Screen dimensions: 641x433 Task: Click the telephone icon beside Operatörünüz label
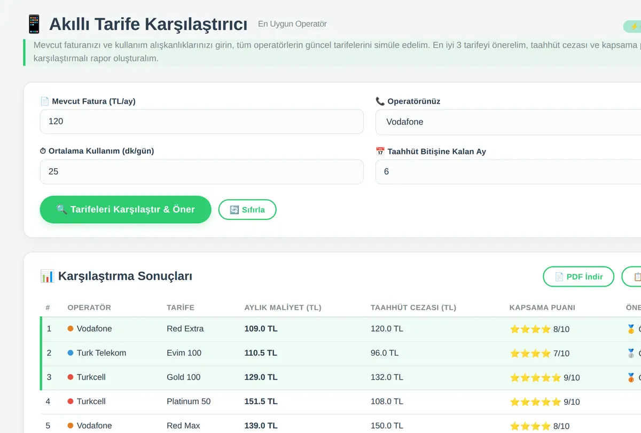[380, 101]
